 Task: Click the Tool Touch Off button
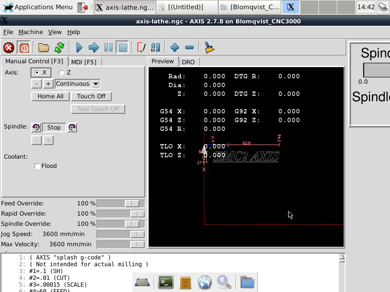pyautogui.click(x=98, y=109)
